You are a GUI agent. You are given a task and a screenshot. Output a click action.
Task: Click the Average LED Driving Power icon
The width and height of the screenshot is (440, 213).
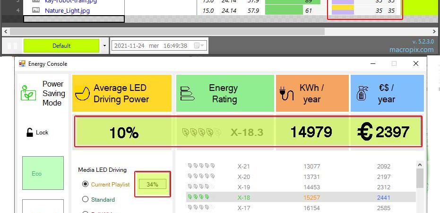tap(83, 93)
